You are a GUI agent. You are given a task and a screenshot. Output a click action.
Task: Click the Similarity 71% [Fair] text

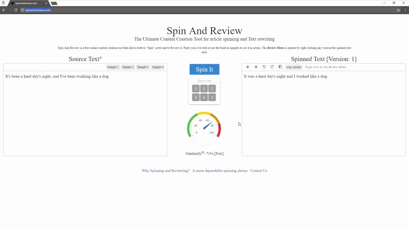[204, 154]
